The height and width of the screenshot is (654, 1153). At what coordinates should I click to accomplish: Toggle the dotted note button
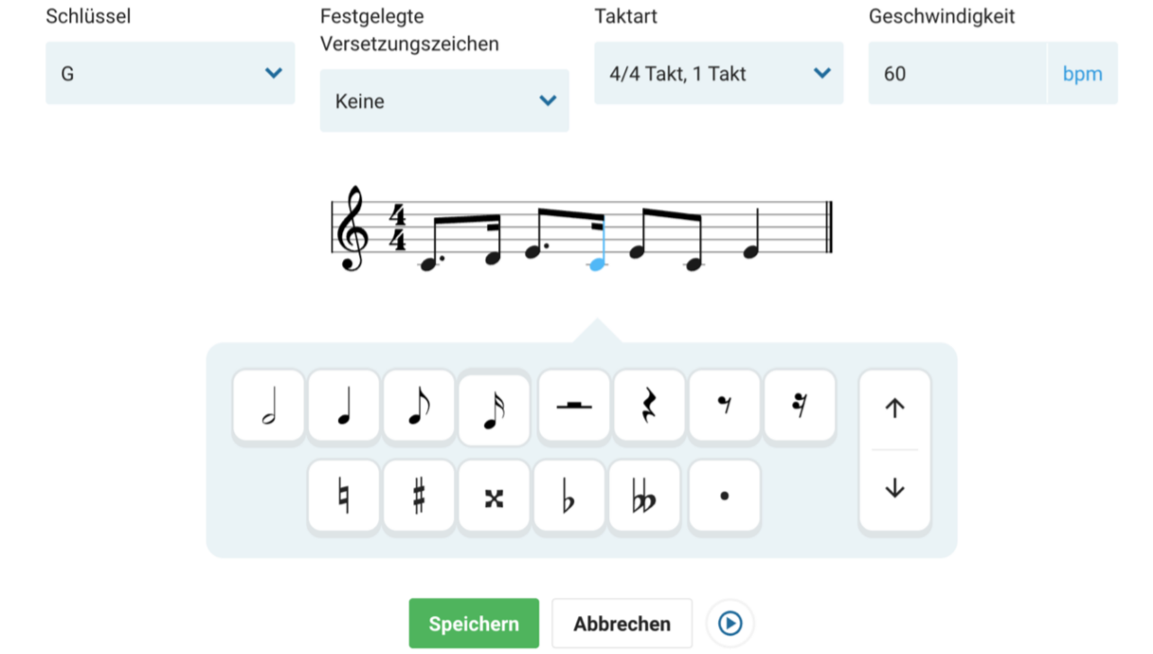tap(724, 496)
